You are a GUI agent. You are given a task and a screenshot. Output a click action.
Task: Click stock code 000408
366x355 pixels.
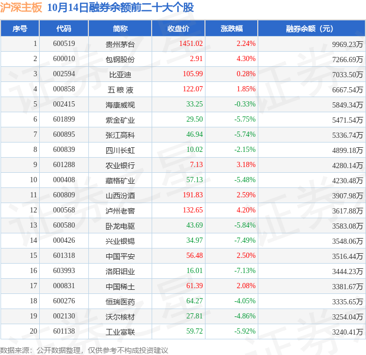64,180
